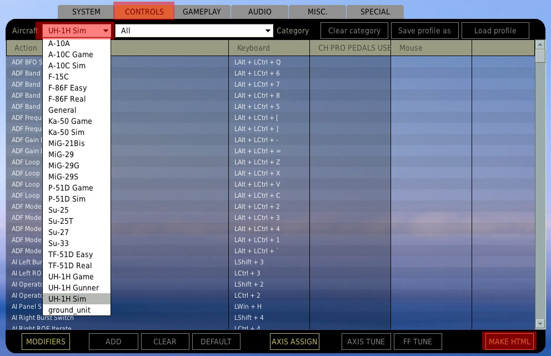Click the Keyboard column header
This screenshot has width=551, height=356.
pos(253,48)
